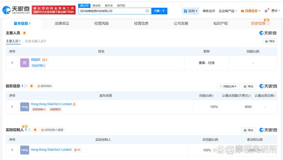Expand the 开通会员 dropdown
The height and width of the screenshot is (160, 283).
(x=251, y=11)
